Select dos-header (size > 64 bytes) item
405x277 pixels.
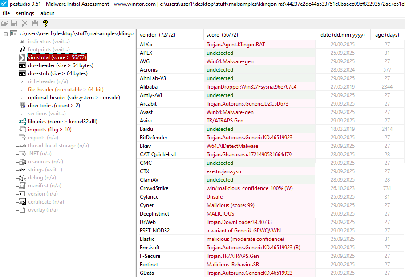point(61,65)
